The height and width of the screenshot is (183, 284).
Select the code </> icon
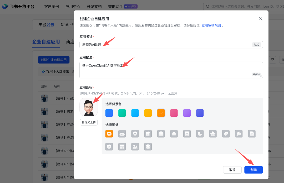148,147
